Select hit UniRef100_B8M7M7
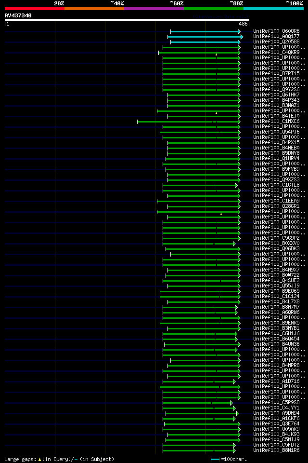Viewport: 308px width, 463px height. point(276,307)
